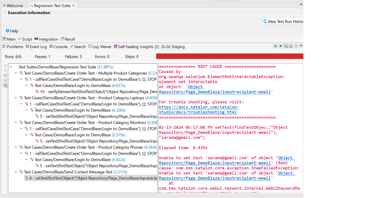370x198 pixels.
Task: Open the view menu dropdown arrow
Action: pos(280,46)
